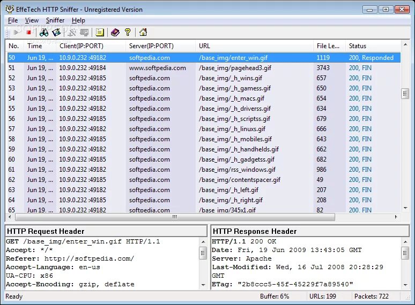This screenshot has height=305, width=415.
Task: Click the yellow question mark icon
Action: pyautogui.click(x=128, y=32)
